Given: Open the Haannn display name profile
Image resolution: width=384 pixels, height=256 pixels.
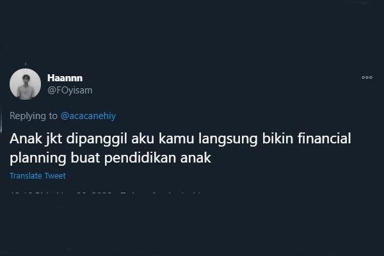Looking at the screenshot, I should point(65,78).
